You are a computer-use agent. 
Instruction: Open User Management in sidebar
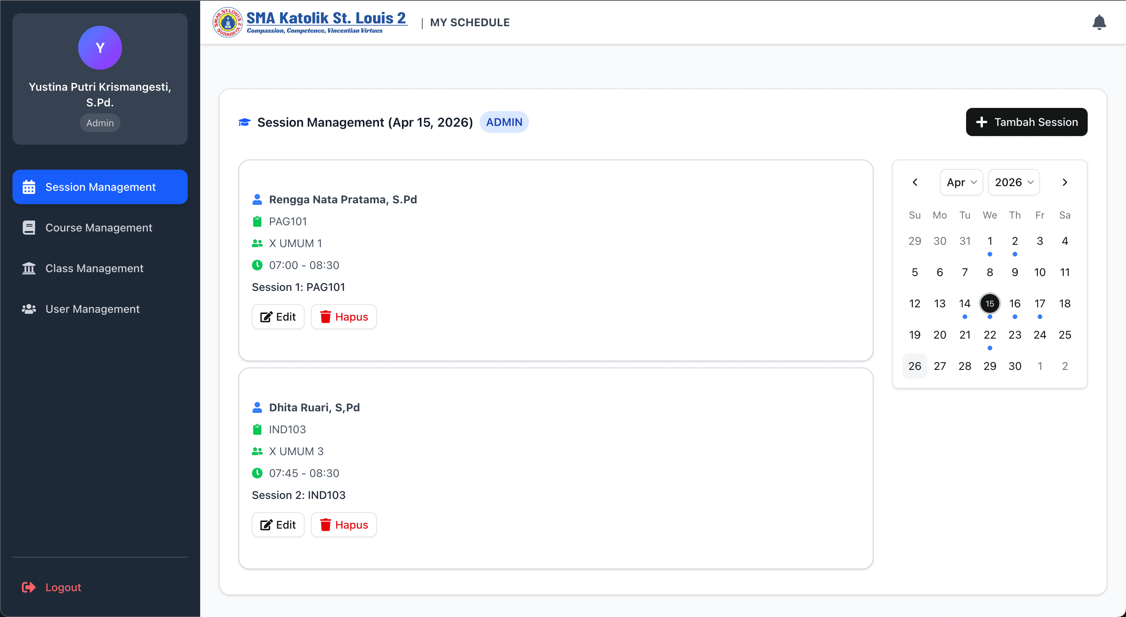click(x=100, y=309)
